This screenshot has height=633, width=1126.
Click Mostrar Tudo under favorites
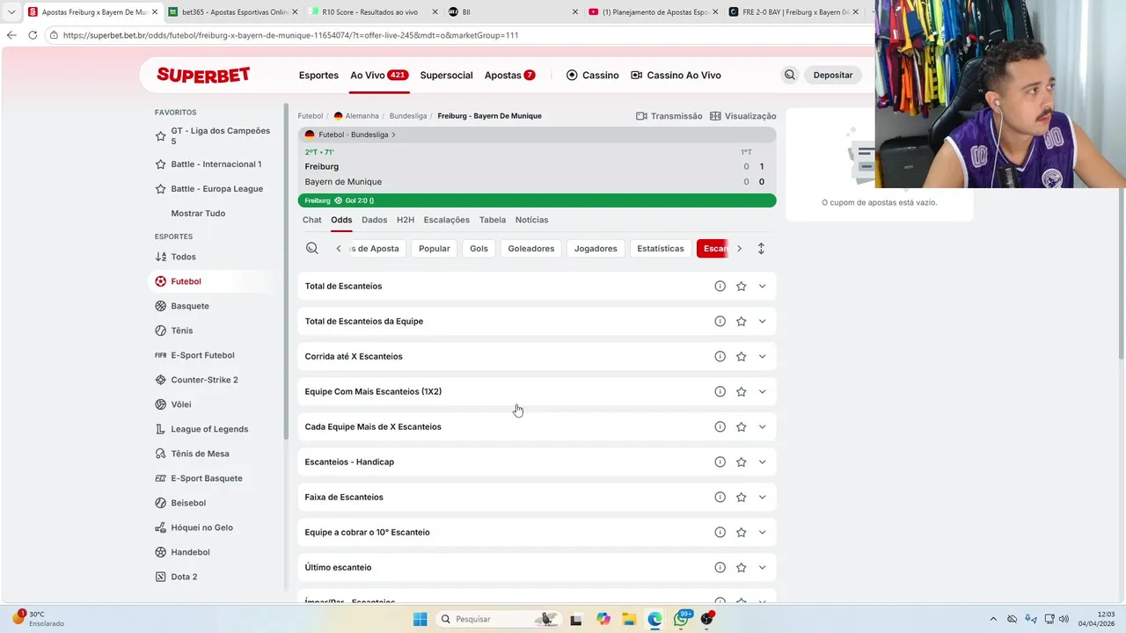click(198, 213)
